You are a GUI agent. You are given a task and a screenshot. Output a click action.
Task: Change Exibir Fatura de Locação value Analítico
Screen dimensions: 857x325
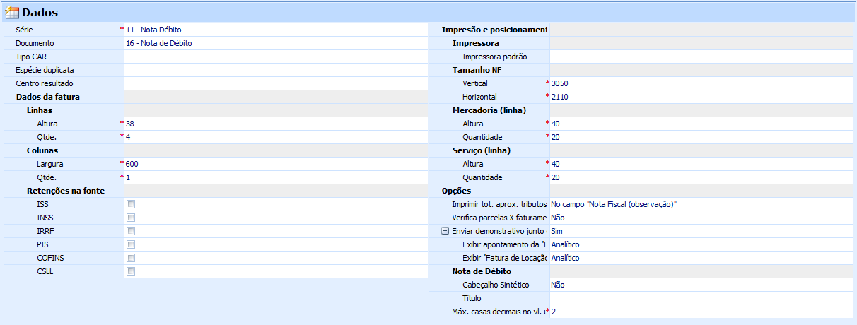(701, 258)
